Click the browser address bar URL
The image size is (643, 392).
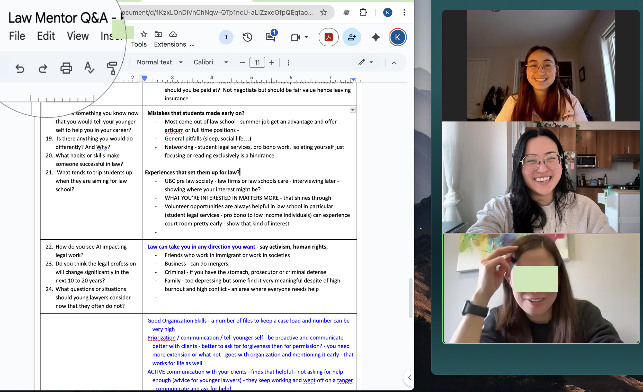[217, 12]
